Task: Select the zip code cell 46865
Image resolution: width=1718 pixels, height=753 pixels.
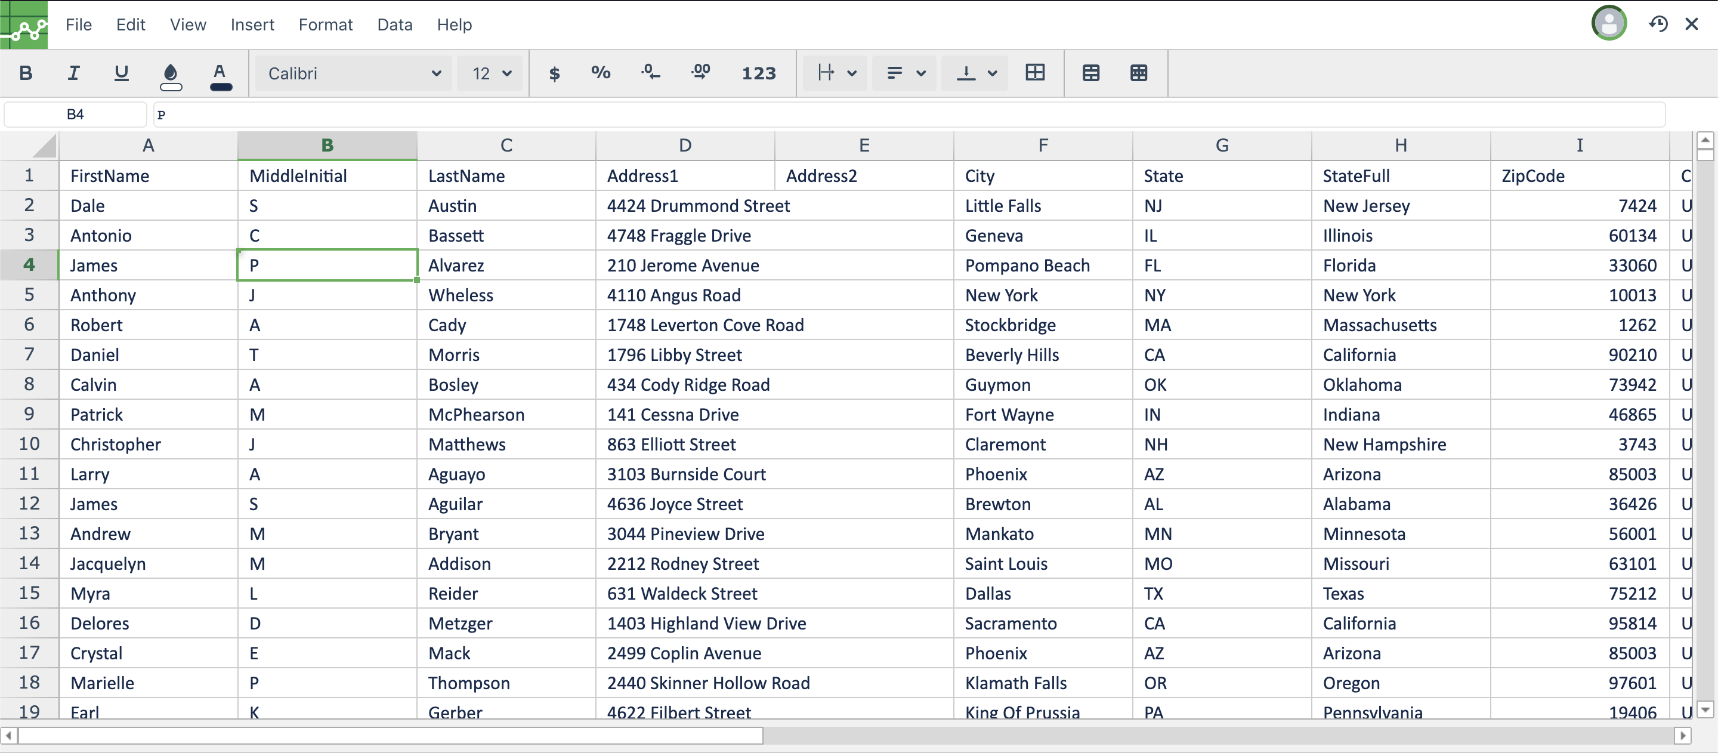Action: click(x=1579, y=414)
